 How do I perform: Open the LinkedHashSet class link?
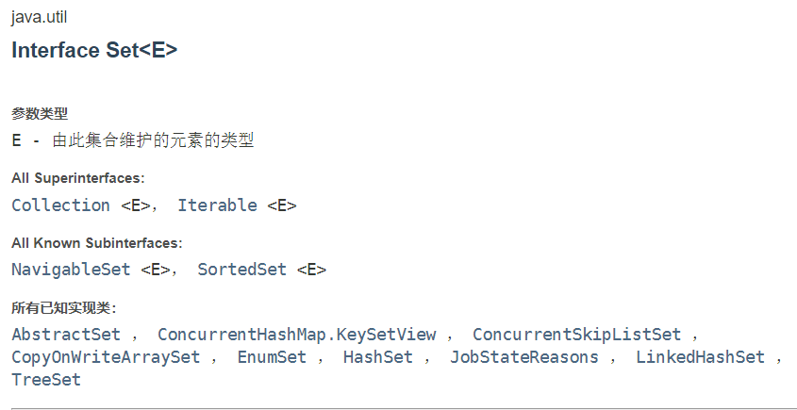(x=700, y=356)
